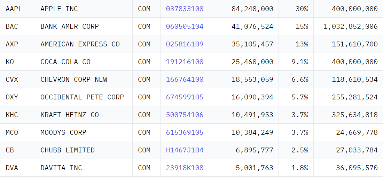Click the 2.5% weight cell

(296, 150)
